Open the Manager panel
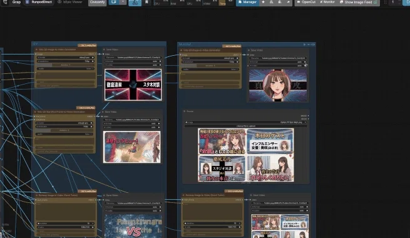 click(247, 2)
